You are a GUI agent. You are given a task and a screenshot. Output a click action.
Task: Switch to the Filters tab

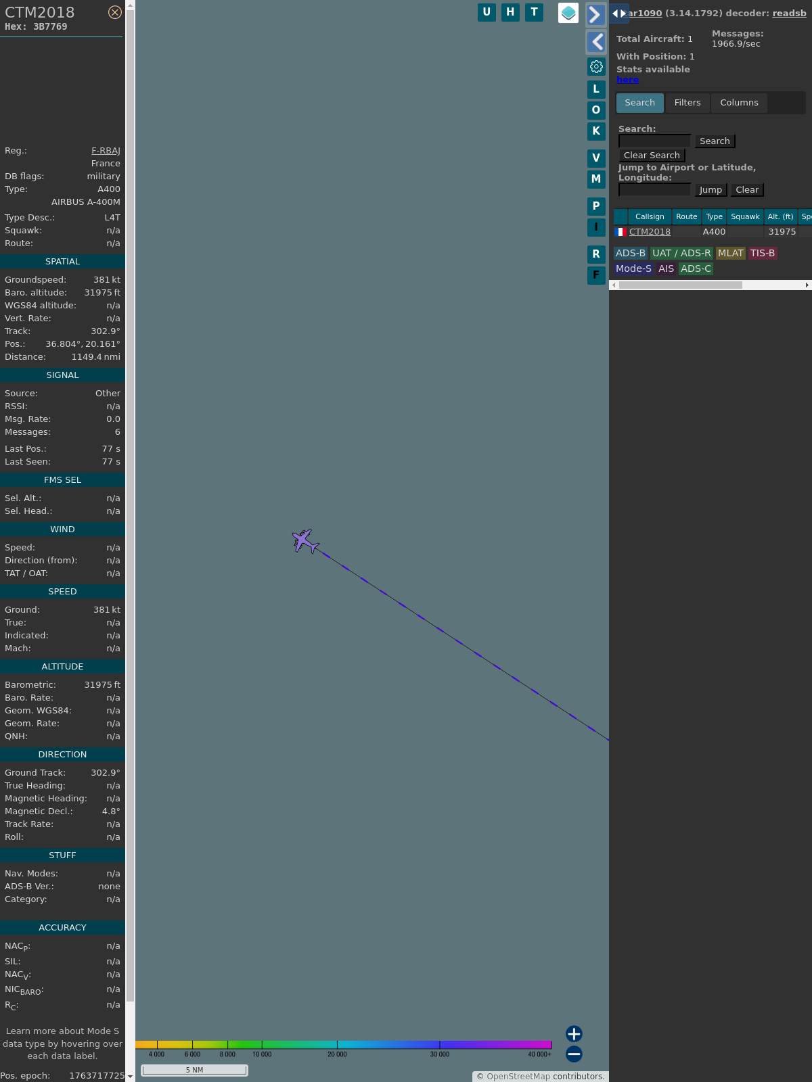coord(687,103)
